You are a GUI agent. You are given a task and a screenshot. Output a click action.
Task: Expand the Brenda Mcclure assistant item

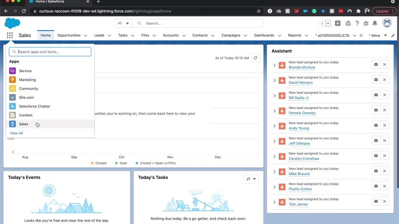[275, 65]
